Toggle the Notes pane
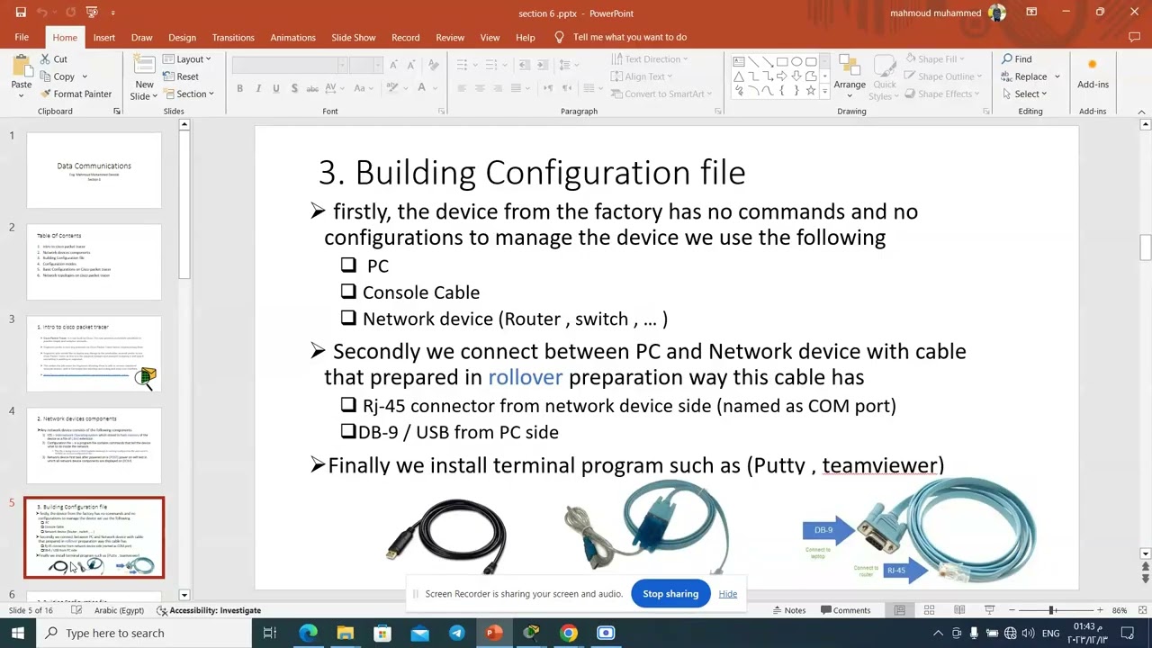 pyautogui.click(x=787, y=610)
